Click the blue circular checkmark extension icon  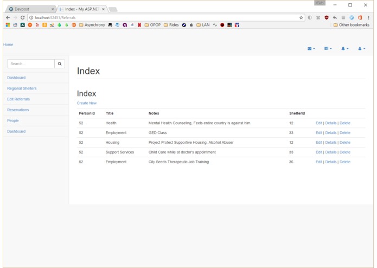352,17
